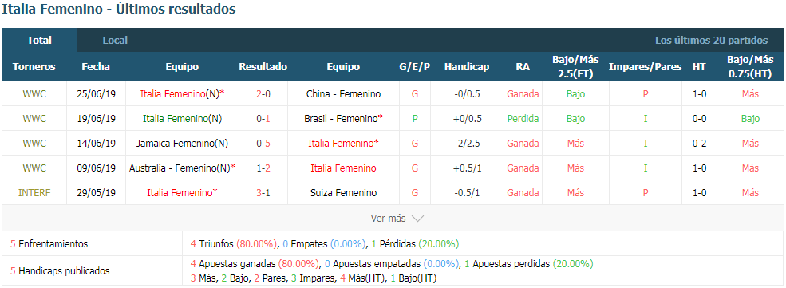
Task: Click Australia - Femenino(N) team name
Action: click(x=182, y=168)
